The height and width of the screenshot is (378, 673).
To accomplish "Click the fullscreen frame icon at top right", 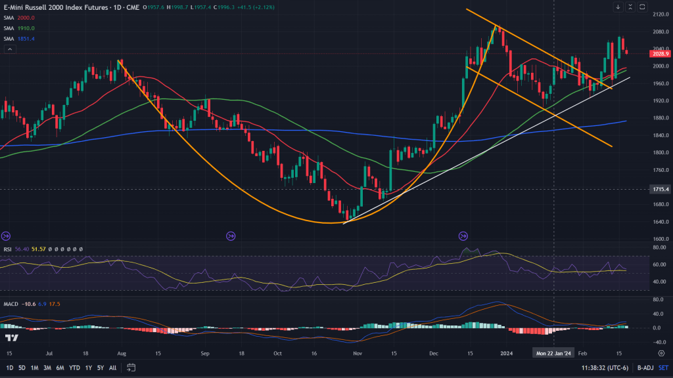I will [x=641, y=7].
